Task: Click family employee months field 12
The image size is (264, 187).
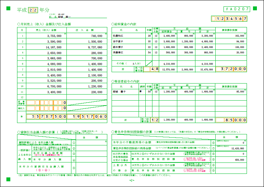Action: pos(155,120)
